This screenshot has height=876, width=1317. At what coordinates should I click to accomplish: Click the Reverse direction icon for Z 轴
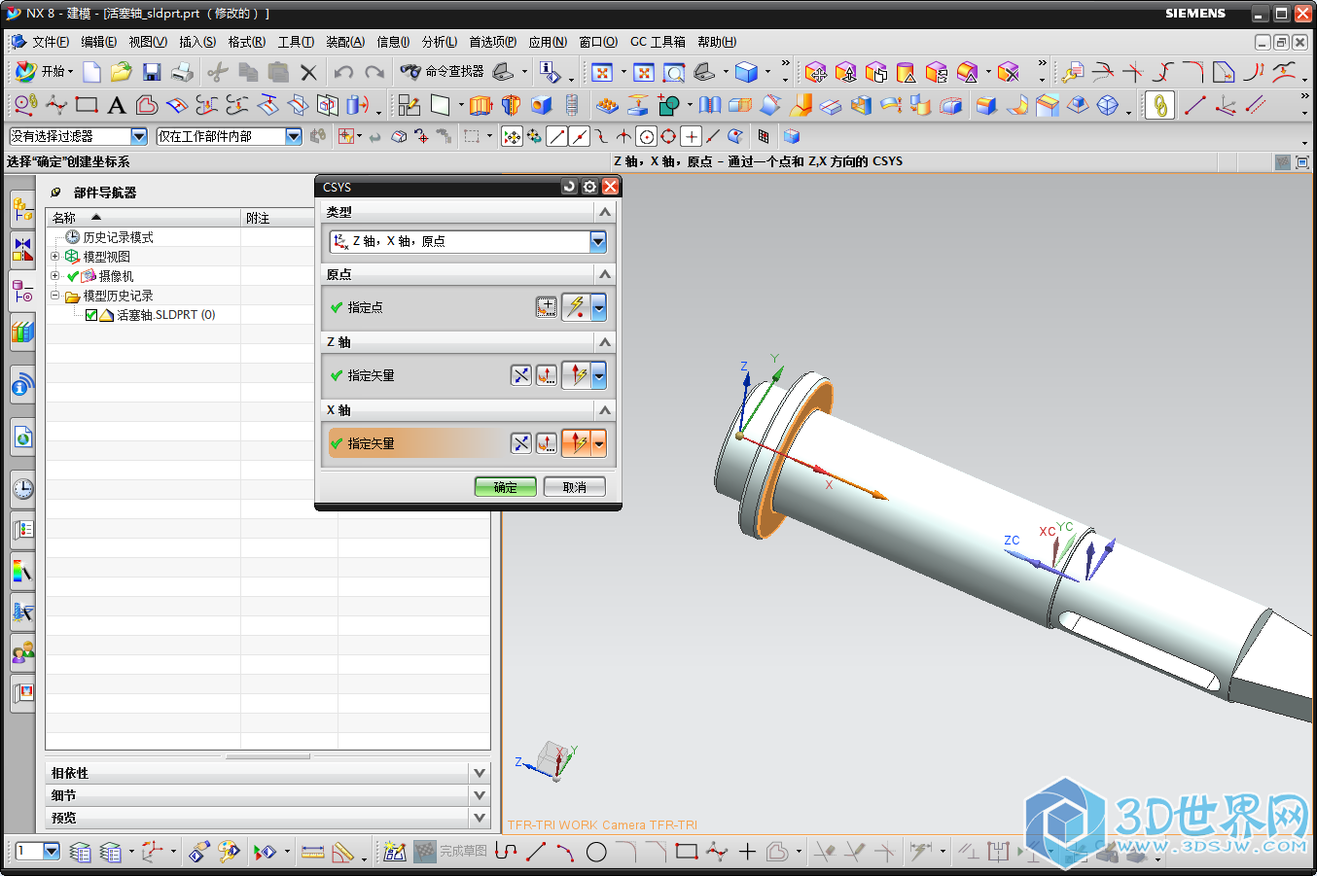click(521, 375)
